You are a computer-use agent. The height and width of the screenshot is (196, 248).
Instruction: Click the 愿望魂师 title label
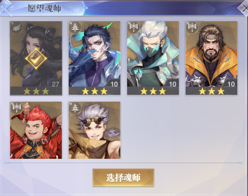click(45, 8)
